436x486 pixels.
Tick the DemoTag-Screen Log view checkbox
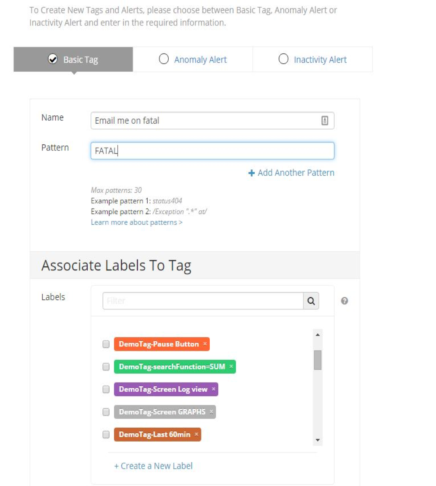(x=106, y=390)
